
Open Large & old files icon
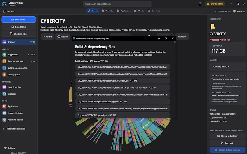pyautogui.click(x=5, y=87)
